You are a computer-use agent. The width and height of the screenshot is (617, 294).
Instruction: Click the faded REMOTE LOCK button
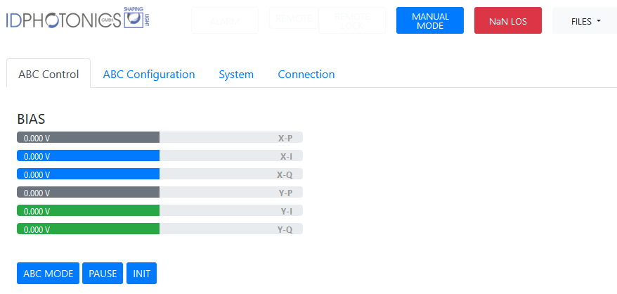point(351,20)
